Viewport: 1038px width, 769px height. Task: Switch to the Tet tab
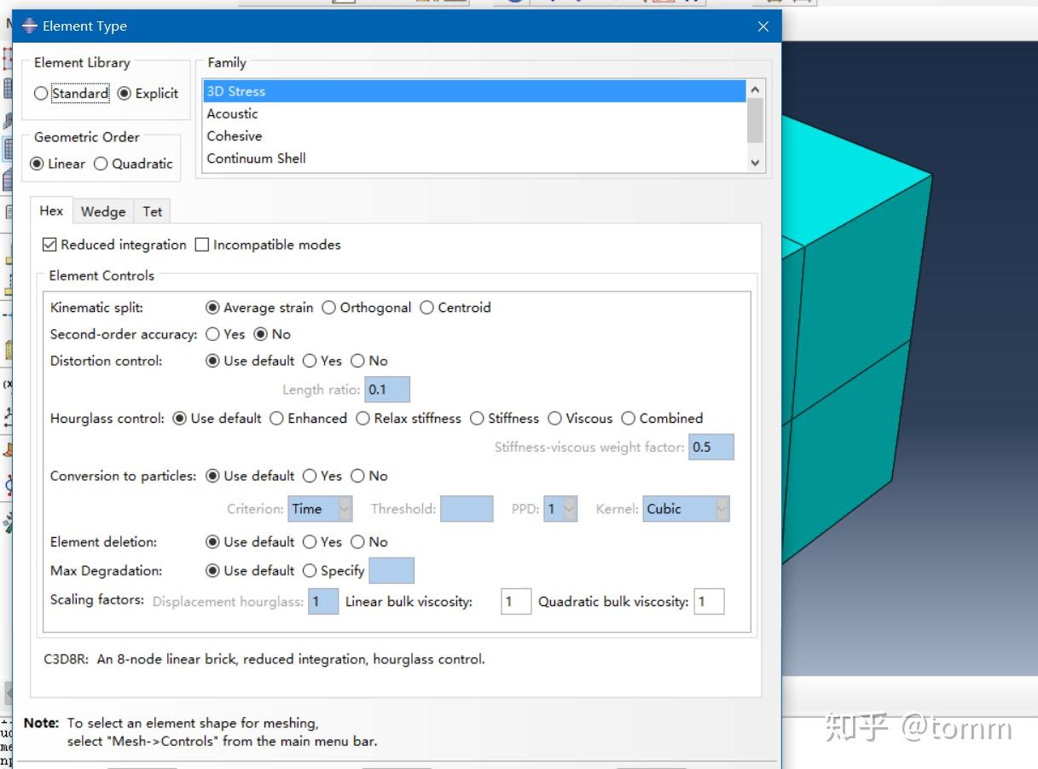(x=152, y=211)
